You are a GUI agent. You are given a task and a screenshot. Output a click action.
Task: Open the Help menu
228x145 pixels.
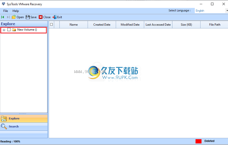click(x=15, y=11)
